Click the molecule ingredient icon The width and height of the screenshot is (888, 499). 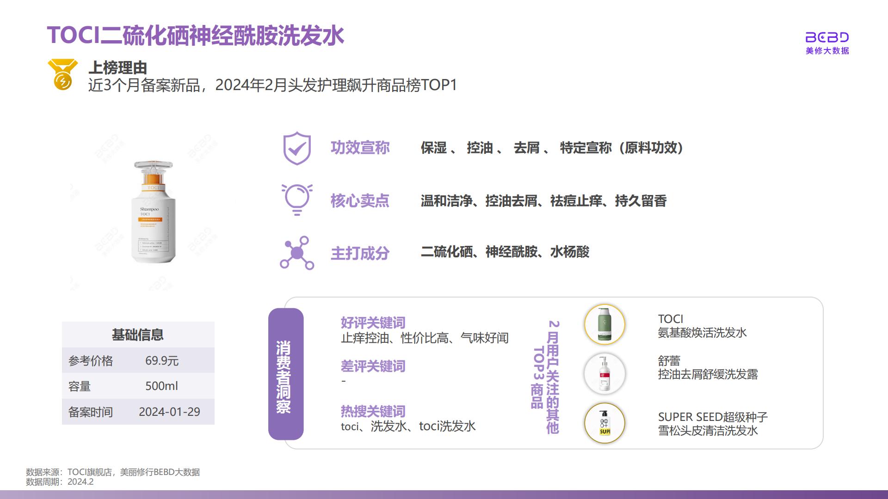(x=297, y=253)
